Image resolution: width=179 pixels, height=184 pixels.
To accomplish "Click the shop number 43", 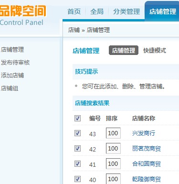I will click(93, 134).
